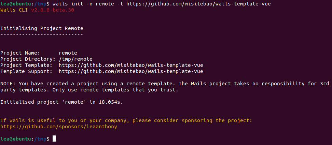Click the 'Project Directory:' label
Image resolution: width=332 pixels, height=145 pixels.
[x=28, y=59]
